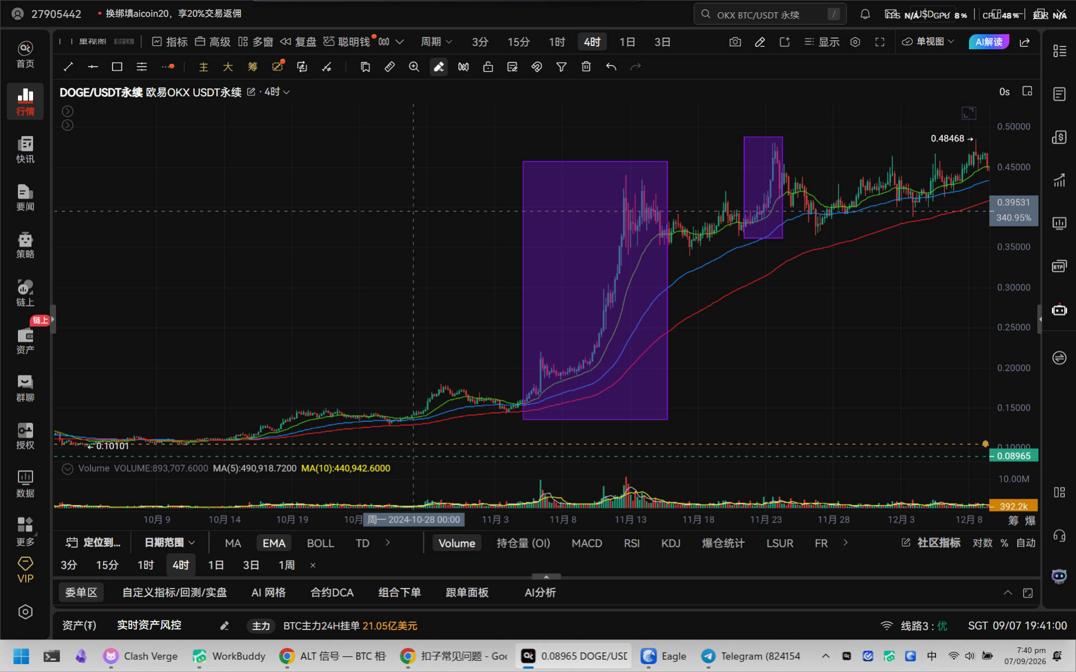The height and width of the screenshot is (672, 1076).
Task: Switch to the 委单区 tab
Action: pos(81,593)
